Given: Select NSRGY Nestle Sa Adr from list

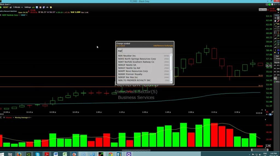Looking at the screenshot, I should point(144,68).
